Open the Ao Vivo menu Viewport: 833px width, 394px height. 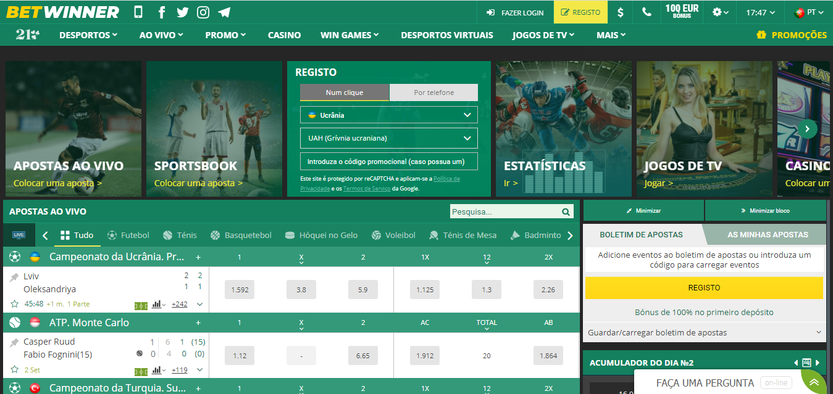[161, 35]
